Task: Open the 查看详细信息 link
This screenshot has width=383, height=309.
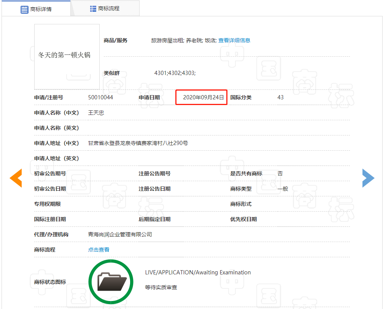Action: 234,40
